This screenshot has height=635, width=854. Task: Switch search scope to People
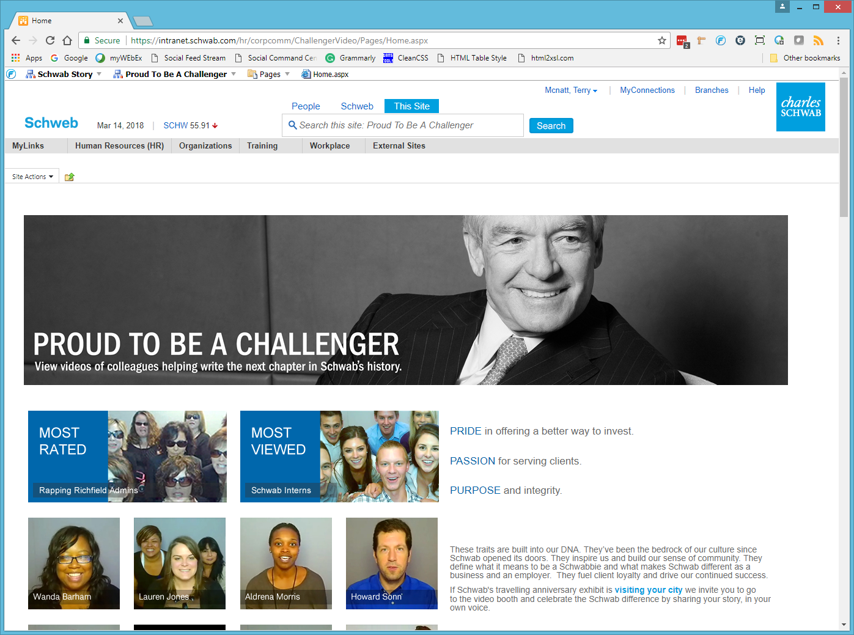pyautogui.click(x=306, y=106)
